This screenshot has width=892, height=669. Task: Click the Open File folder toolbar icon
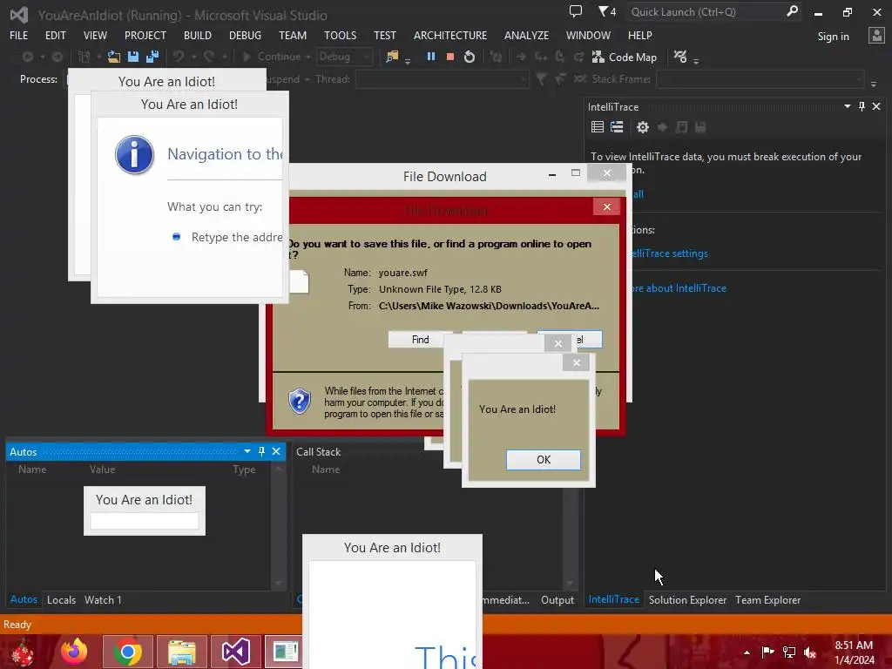114,57
